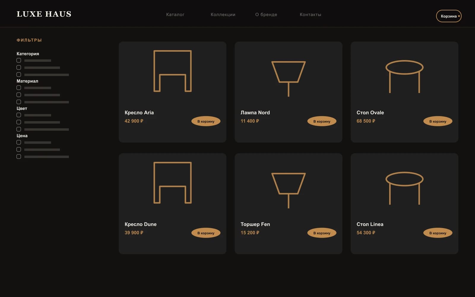Viewport: 475px width, 297px height.
Task: Tick the first checkbox under Категория
Action: [19, 60]
